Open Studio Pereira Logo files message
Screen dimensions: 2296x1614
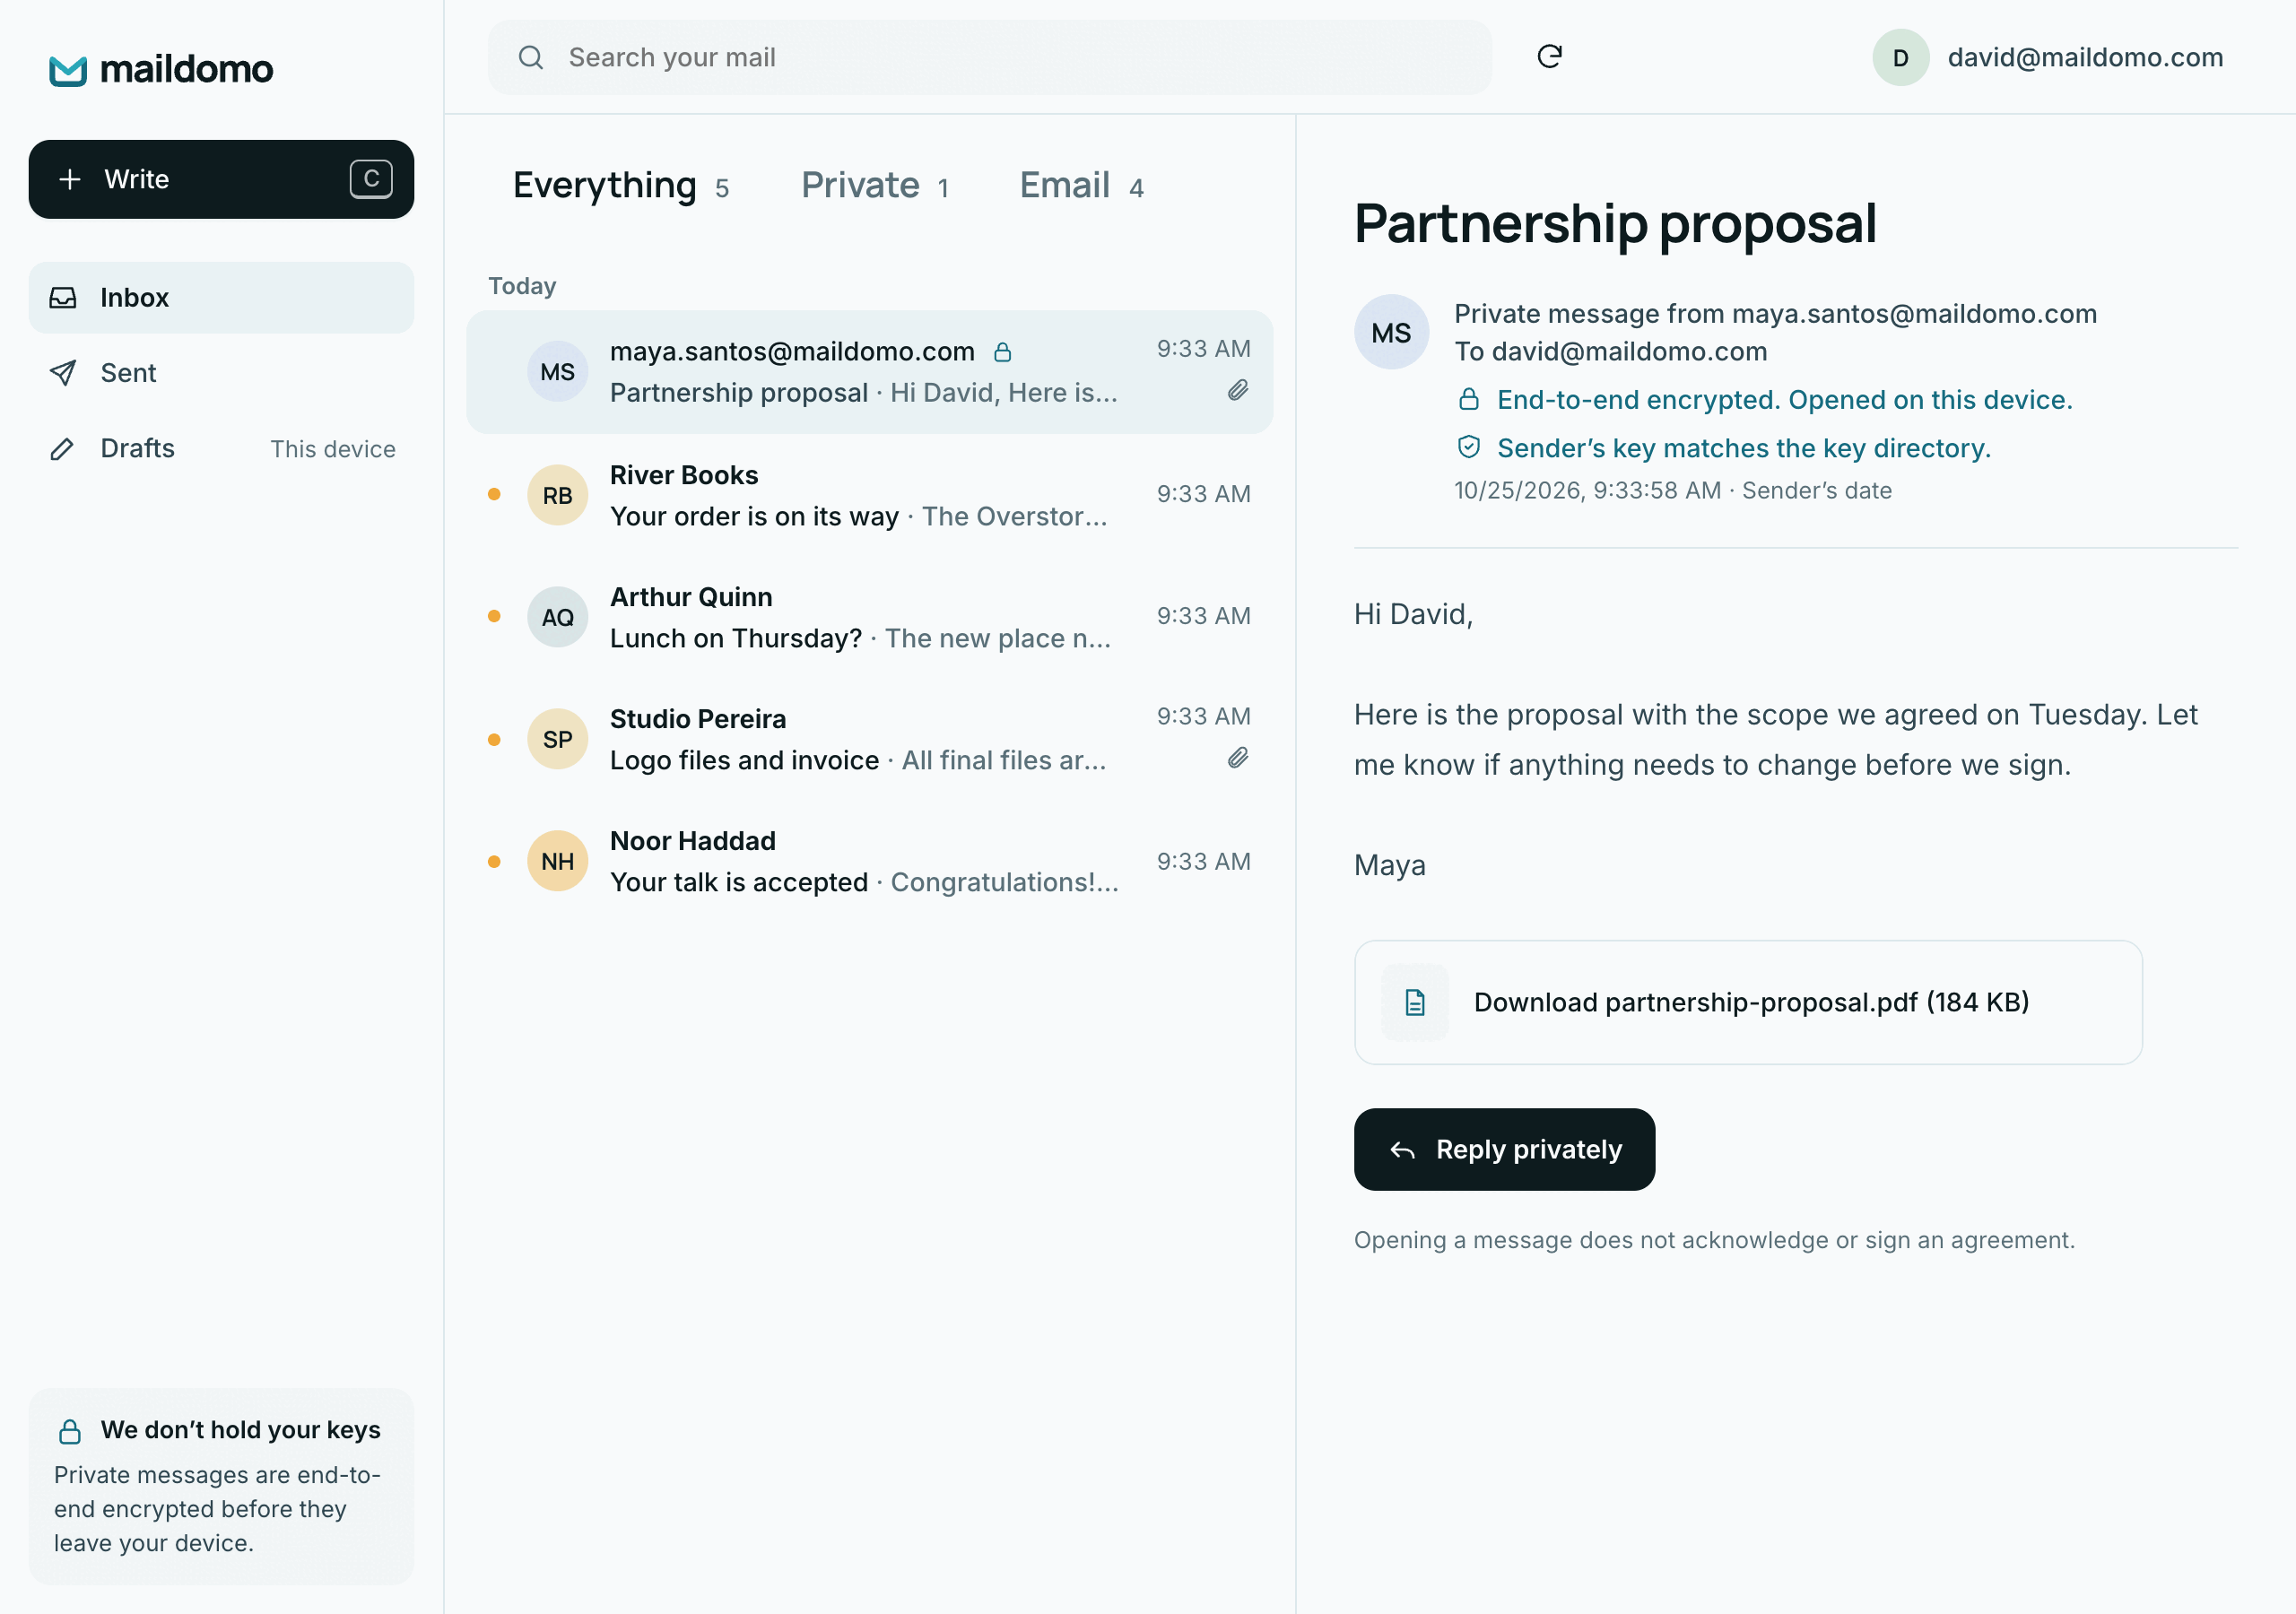tap(869, 739)
